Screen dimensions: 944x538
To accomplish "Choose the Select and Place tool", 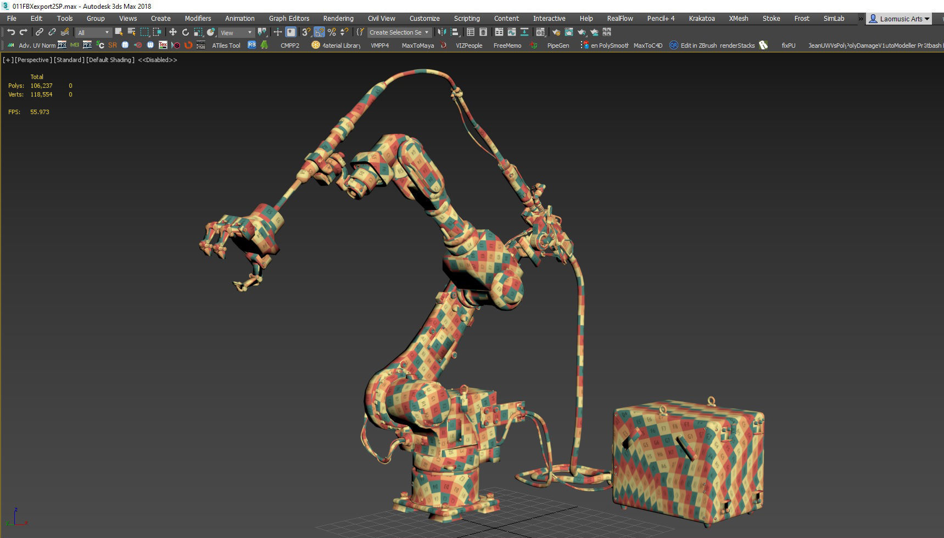I will 211,32.
